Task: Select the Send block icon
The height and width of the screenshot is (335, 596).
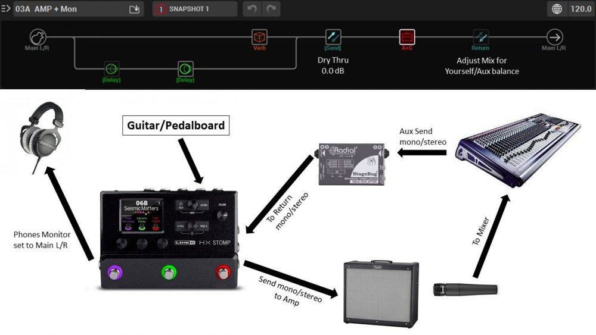Action: point(333,37)
